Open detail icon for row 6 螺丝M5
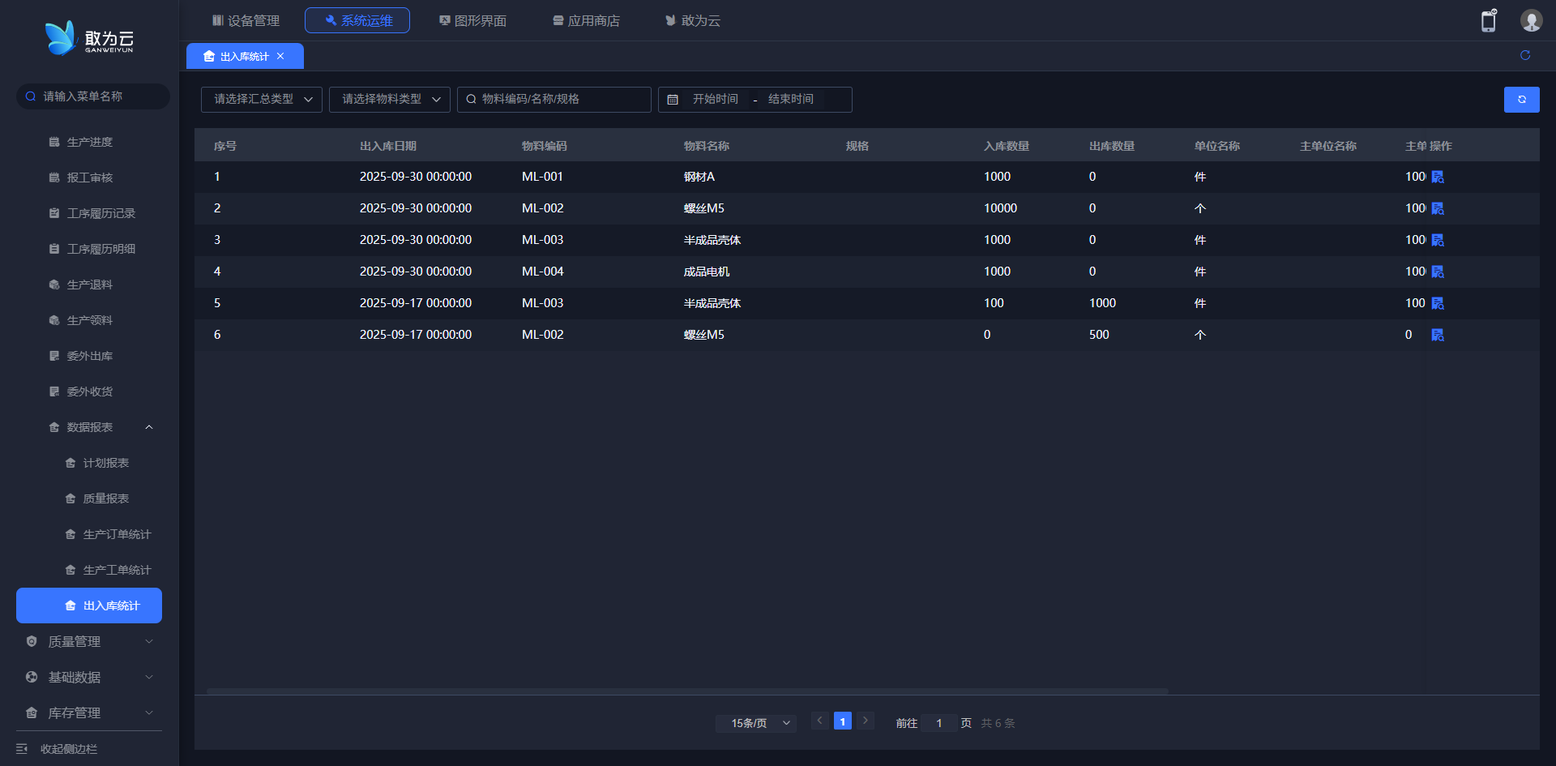Screen dimensions: 1556x766 1438,335
